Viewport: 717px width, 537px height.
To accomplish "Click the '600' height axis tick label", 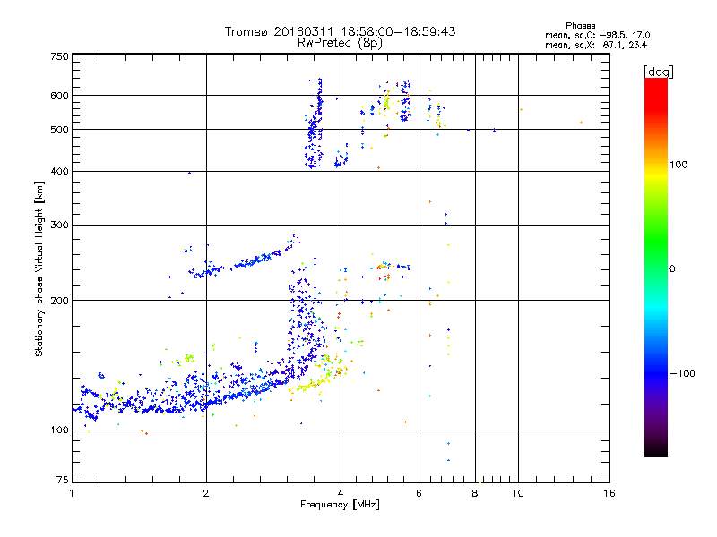I will click(59, 96).
